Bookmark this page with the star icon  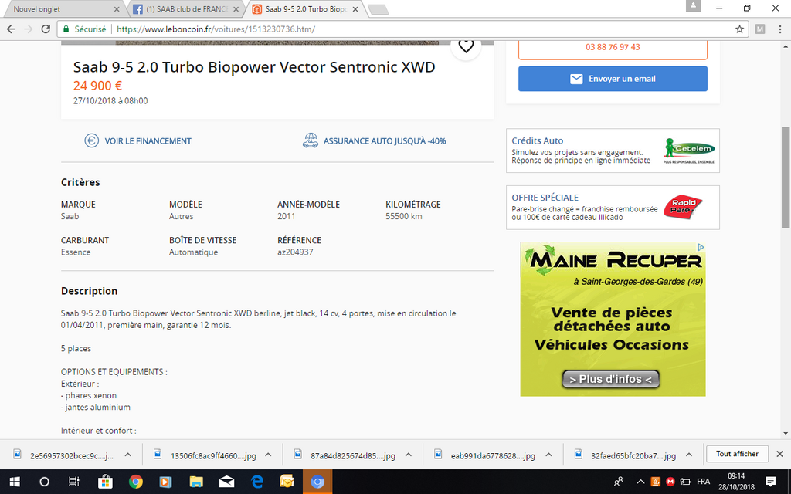click(739, 29)
